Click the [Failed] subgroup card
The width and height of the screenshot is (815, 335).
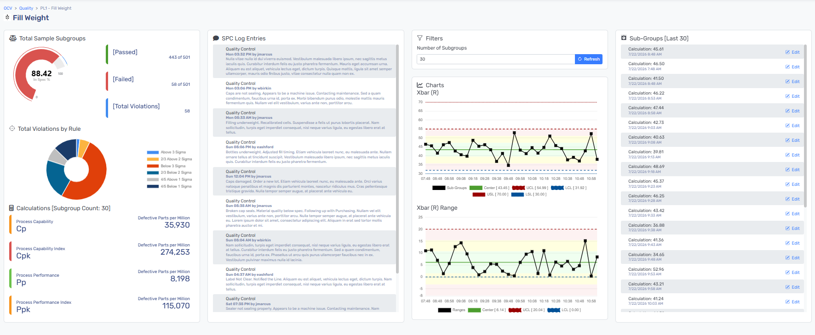point(149,82)
